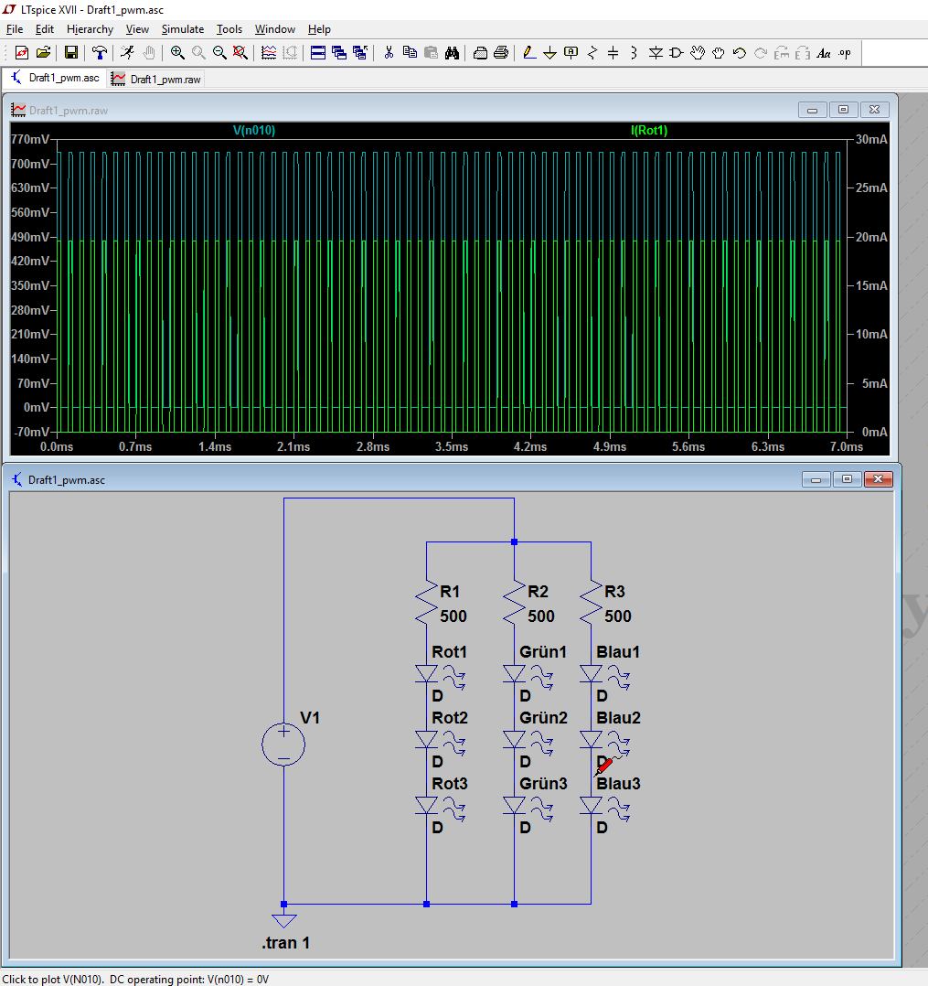Click the R3 resistor label
This screenshot has height=986, width=928.
(x=614, y=591)
